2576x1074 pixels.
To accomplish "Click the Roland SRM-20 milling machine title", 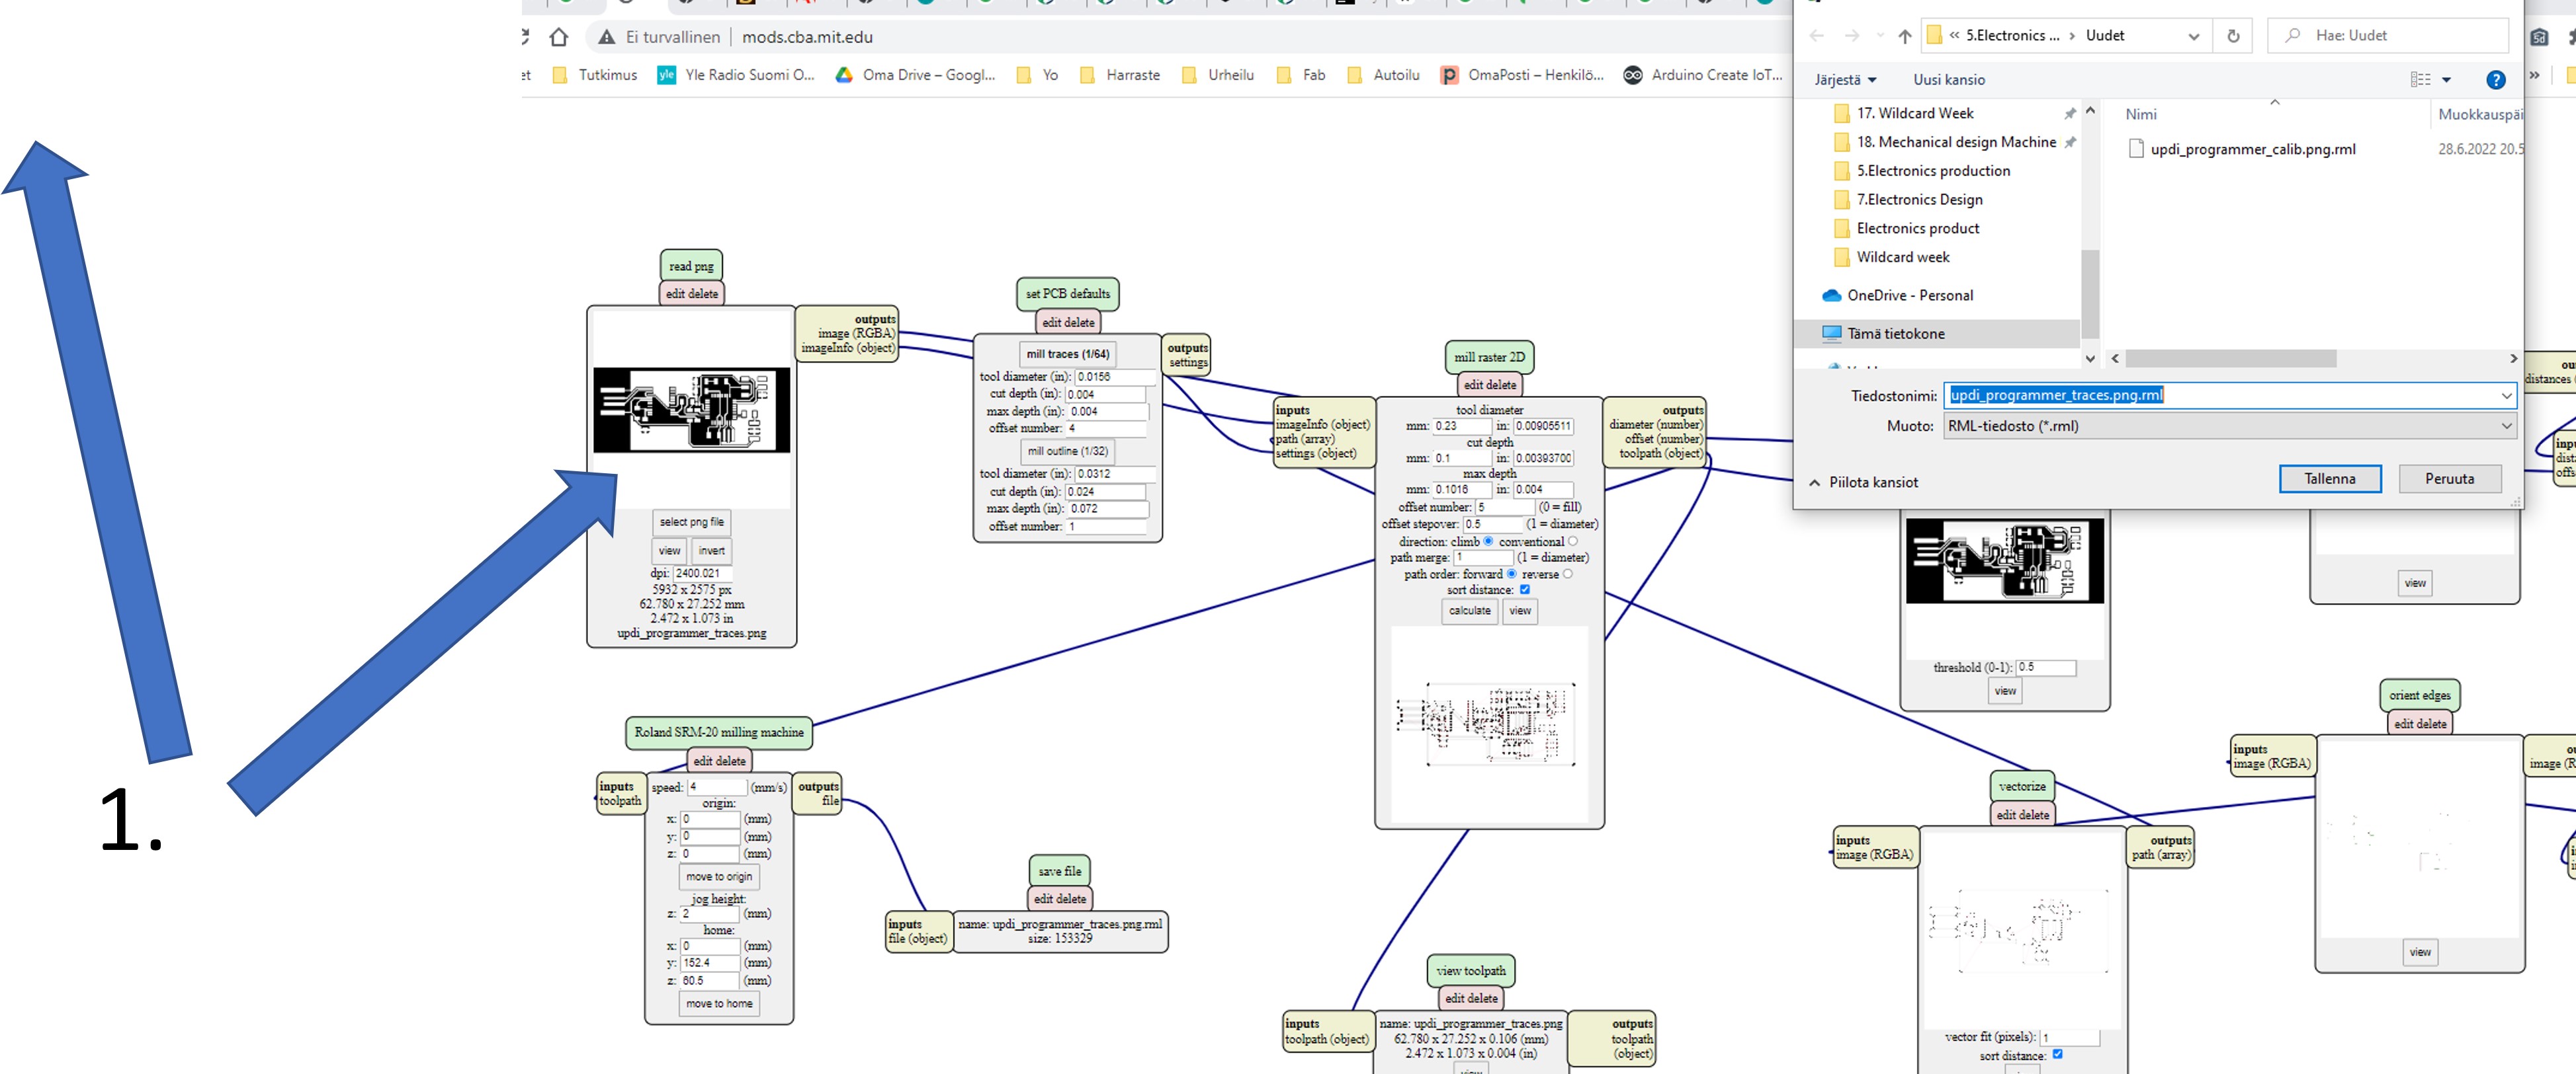I will [718, 732].
